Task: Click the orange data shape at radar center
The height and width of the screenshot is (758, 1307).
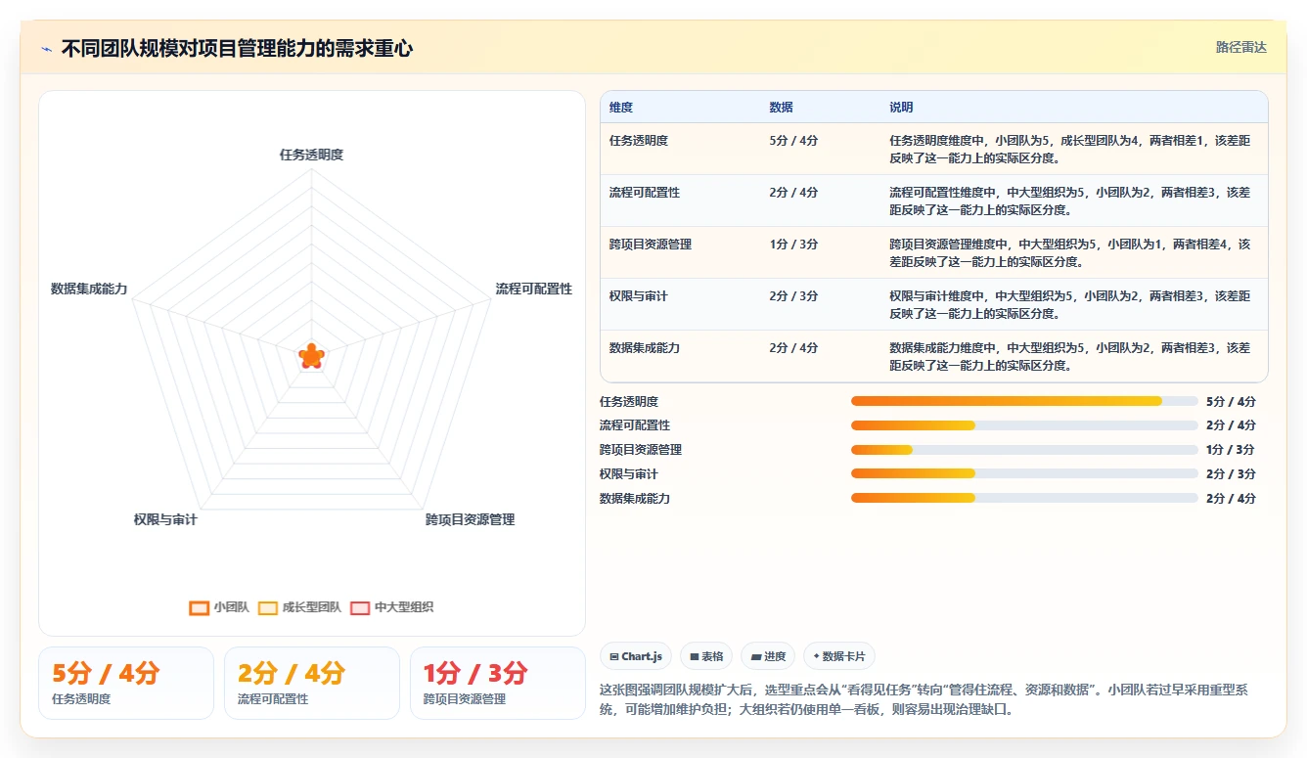Action: (x=311, y=357)
